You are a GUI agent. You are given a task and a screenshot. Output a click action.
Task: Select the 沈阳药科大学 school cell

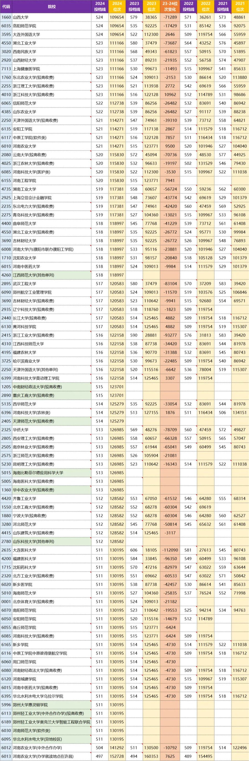tap(51, 567)
